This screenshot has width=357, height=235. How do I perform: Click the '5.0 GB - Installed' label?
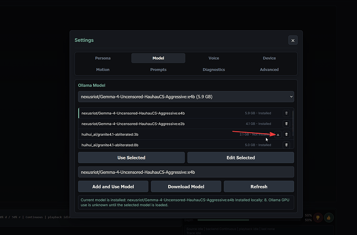258,145
